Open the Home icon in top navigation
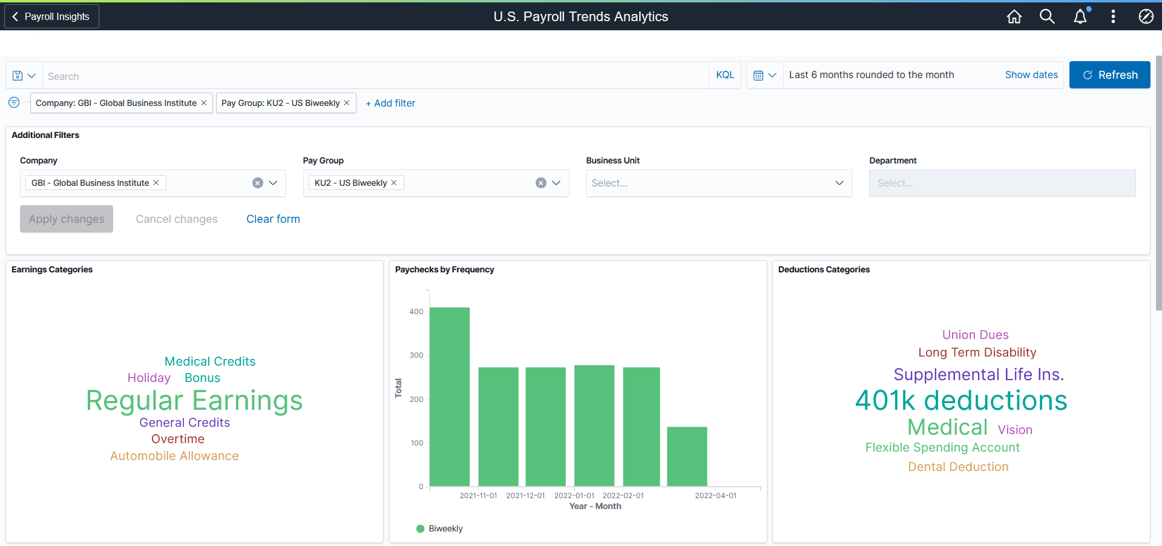This screenshot has width=1162, height=546. (1014, 16)
